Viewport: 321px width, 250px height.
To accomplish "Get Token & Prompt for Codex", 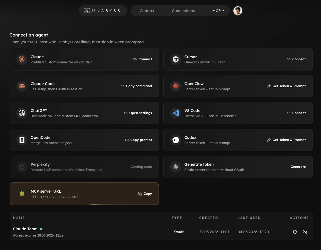I will 286,140.
